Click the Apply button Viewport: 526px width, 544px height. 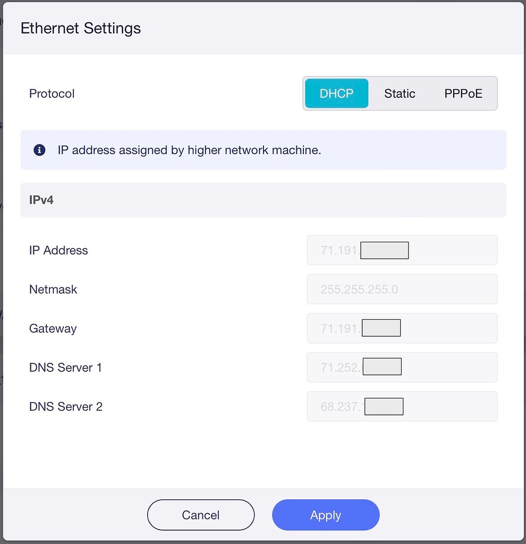(x=326, y=515)
